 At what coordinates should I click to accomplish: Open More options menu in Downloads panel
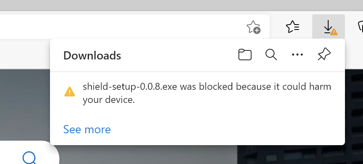[x=297, y=55]
